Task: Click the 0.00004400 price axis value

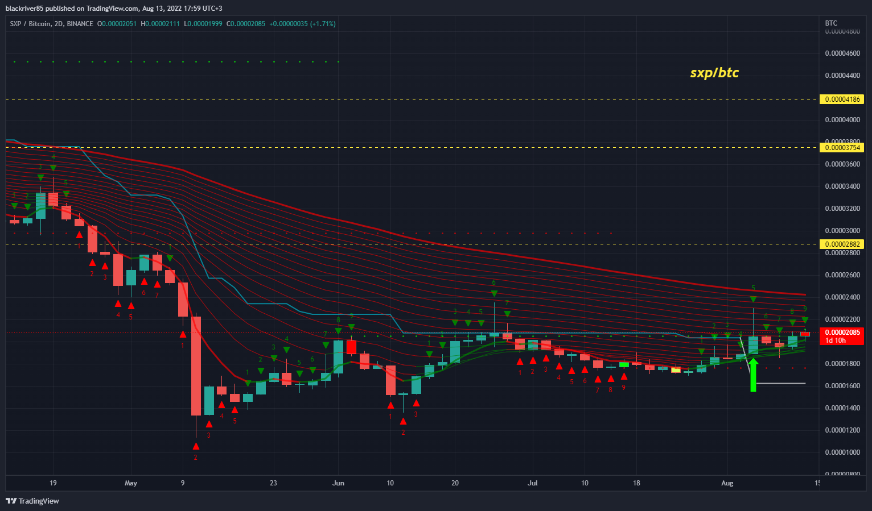Action: click(x=842, y=75)
